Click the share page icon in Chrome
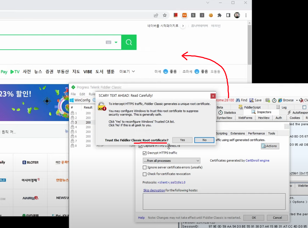The image size is (308, 228). click(x=156, y=15)
